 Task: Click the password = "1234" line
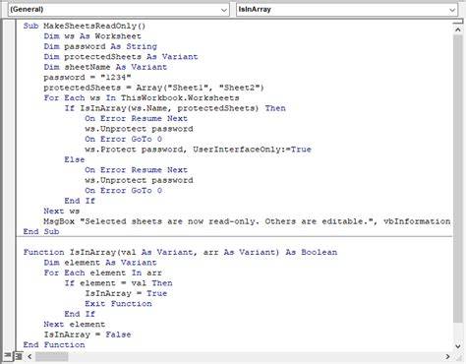click(87, 78)
